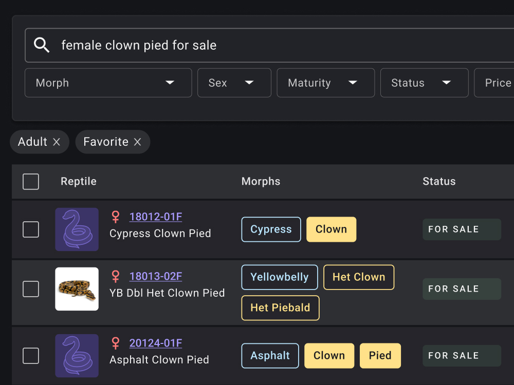
Task: Open the ball python photo thumbnail
Action: (x=77, y=289)
